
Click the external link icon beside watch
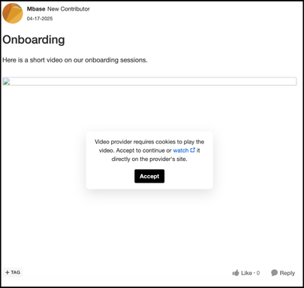[x=192, y=150]
